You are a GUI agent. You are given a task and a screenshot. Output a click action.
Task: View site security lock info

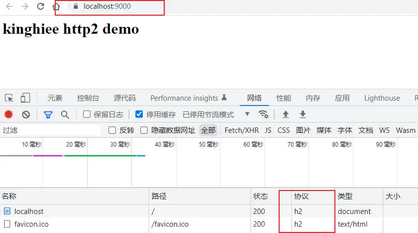(76, 6)
